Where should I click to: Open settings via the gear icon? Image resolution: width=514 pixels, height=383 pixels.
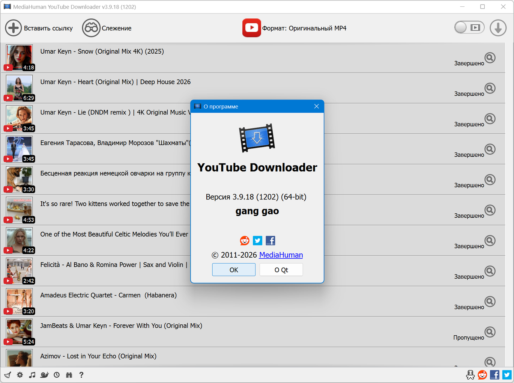point(20,375)
